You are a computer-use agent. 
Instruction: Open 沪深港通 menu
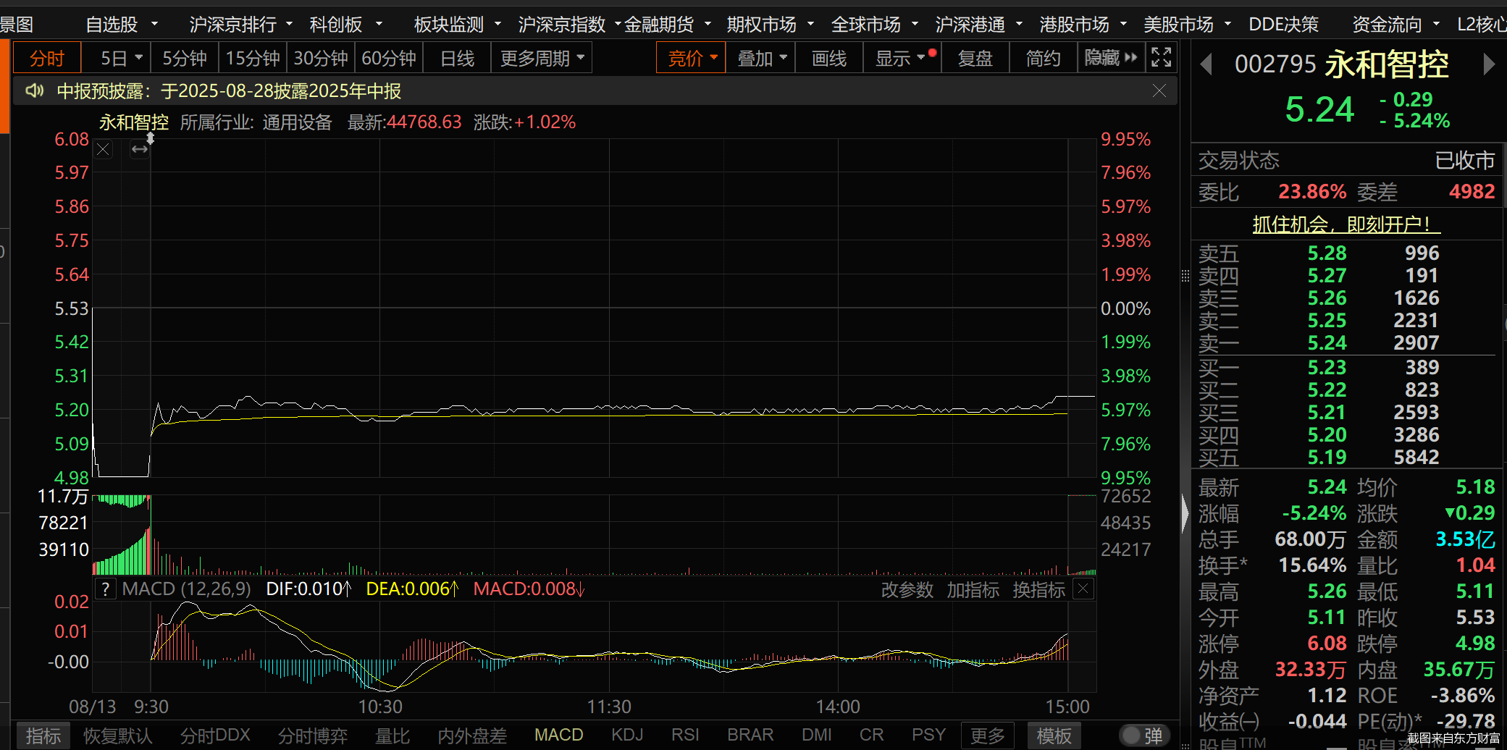pos(979,25)
